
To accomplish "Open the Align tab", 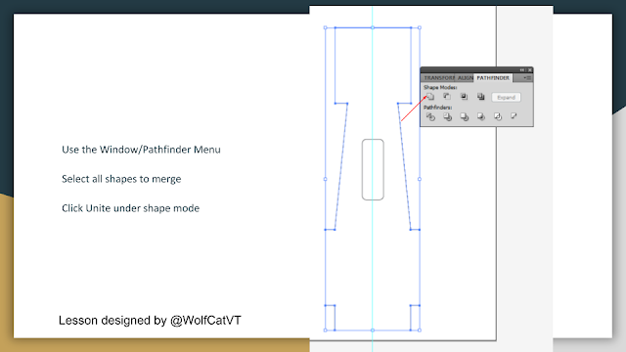I will (x=465, y=78).
